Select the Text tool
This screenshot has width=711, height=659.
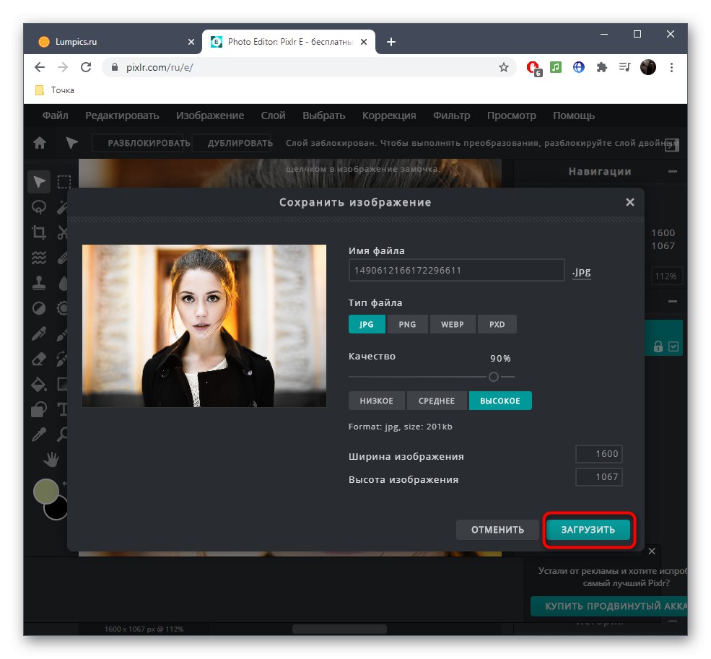[62, 409]
